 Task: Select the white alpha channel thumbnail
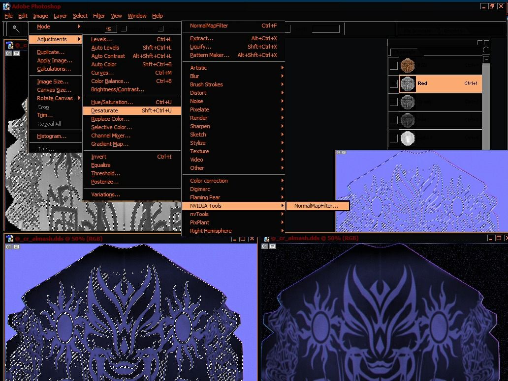[x=408, y=138]
